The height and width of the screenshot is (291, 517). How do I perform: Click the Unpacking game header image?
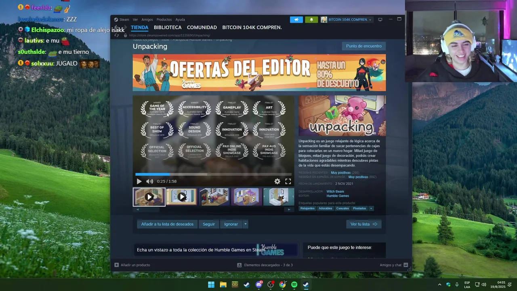tap(342, 116)
